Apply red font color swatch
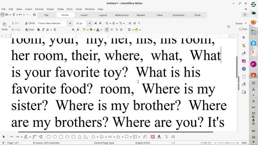 coord(98,30)
